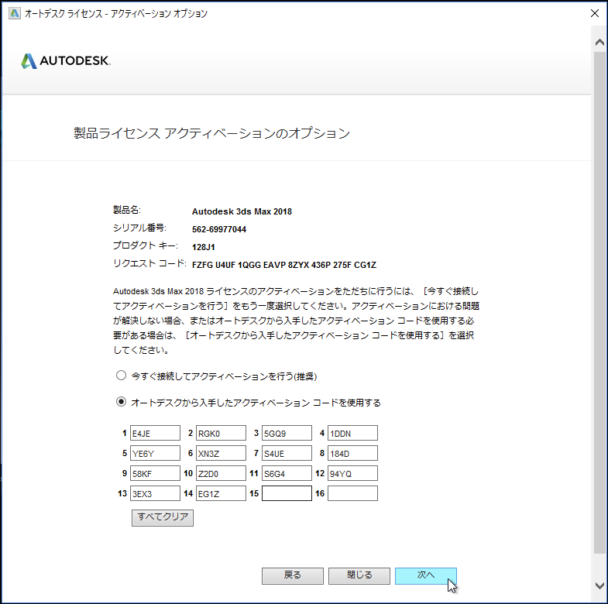Click the scrollbar down arrow

[599, 585]
